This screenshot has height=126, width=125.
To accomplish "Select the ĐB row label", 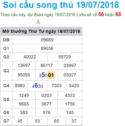I will [6, 40].
